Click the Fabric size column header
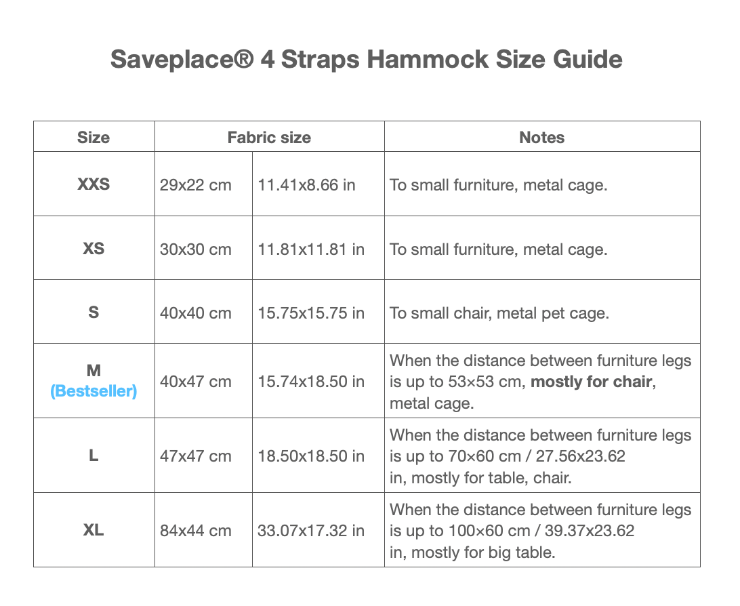740x606 pixels. point(269,138)
